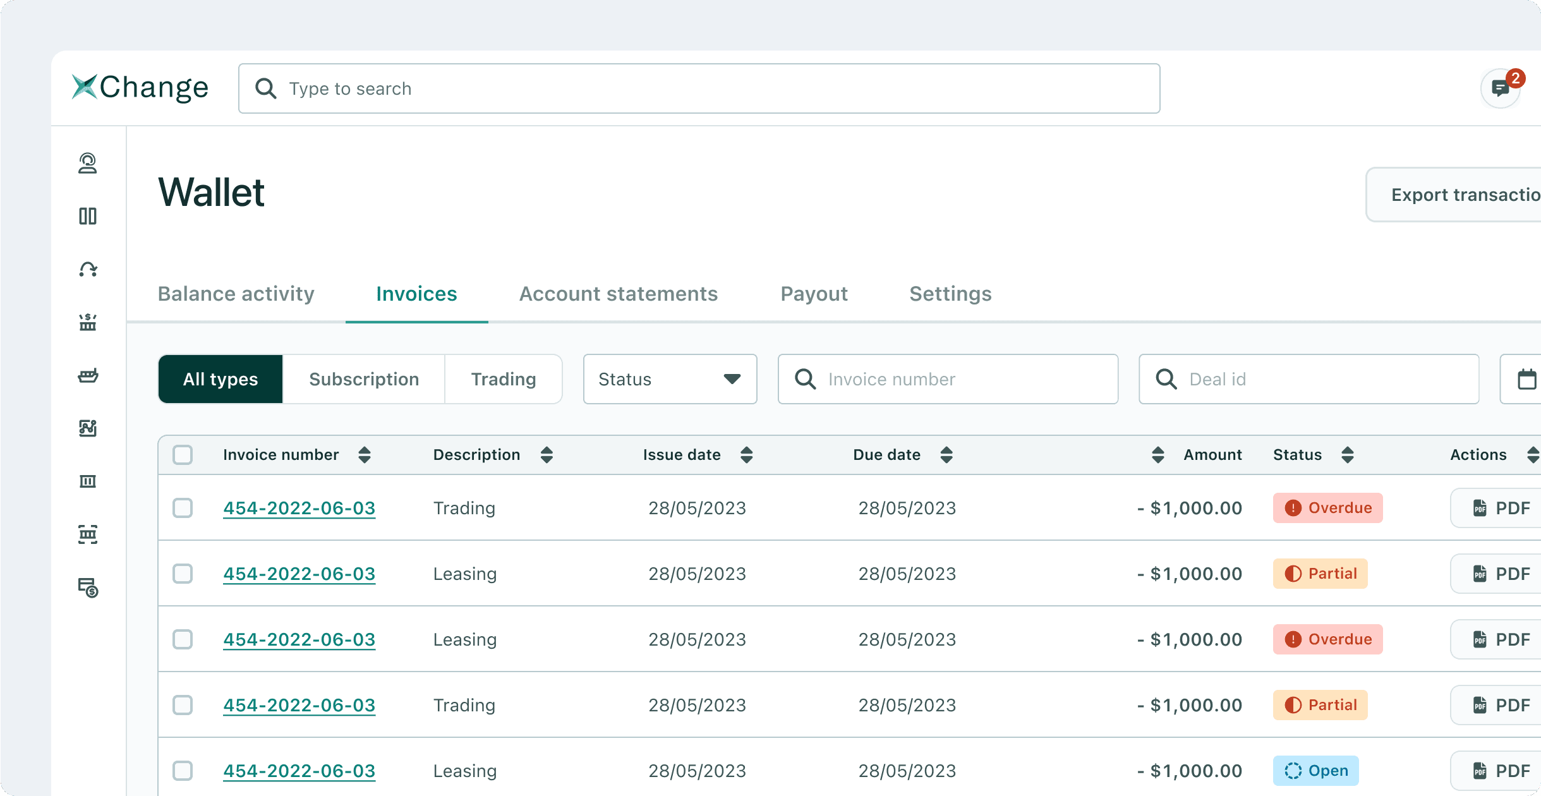Screen dimensions: 1541x796
Task: Click the Wallet page heading
Action: tap(211, 193)
